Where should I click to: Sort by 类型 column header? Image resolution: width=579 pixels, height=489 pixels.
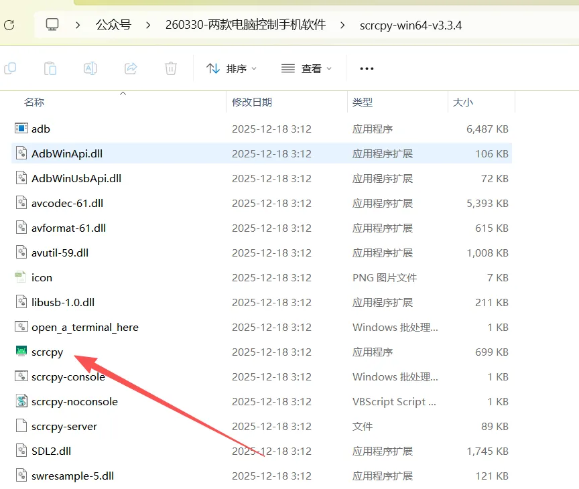click(x=363, y=102)
